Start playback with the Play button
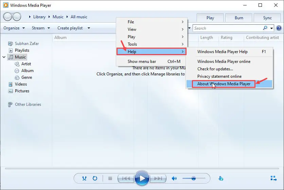Viewport: 284px width, 190px height. pos(142,178)
